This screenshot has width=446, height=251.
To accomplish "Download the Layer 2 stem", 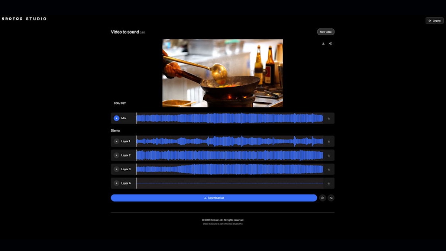I will tap(329, 155).
